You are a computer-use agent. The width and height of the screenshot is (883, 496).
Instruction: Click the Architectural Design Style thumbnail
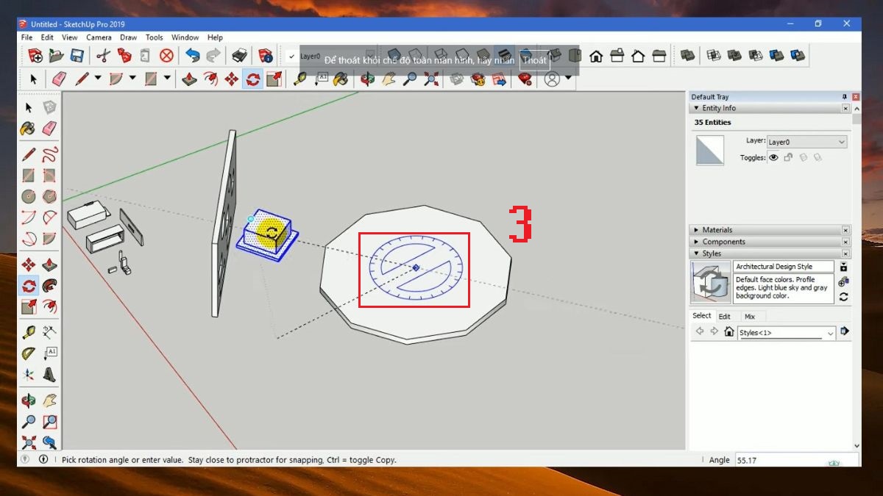[711, 282]
